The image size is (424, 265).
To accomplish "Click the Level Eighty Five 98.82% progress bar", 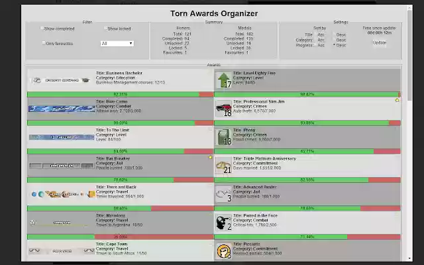I will [307, 94].
